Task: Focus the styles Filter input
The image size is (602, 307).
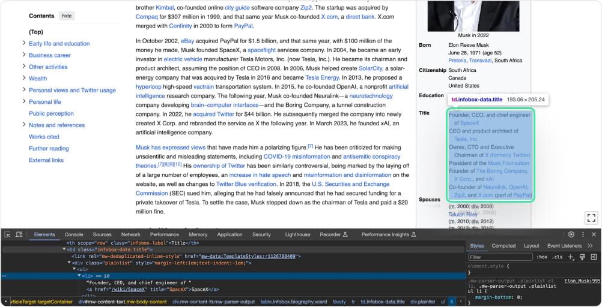Action: [x=500, y=257]
